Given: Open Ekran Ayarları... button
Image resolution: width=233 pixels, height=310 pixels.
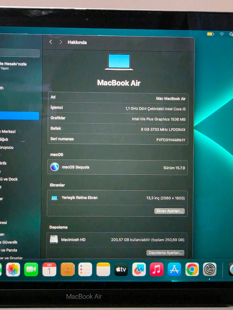Looking at the screenshot, I should [x=169, y=211].
